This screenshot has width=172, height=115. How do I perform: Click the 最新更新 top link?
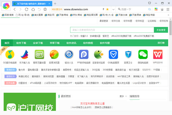104,21
